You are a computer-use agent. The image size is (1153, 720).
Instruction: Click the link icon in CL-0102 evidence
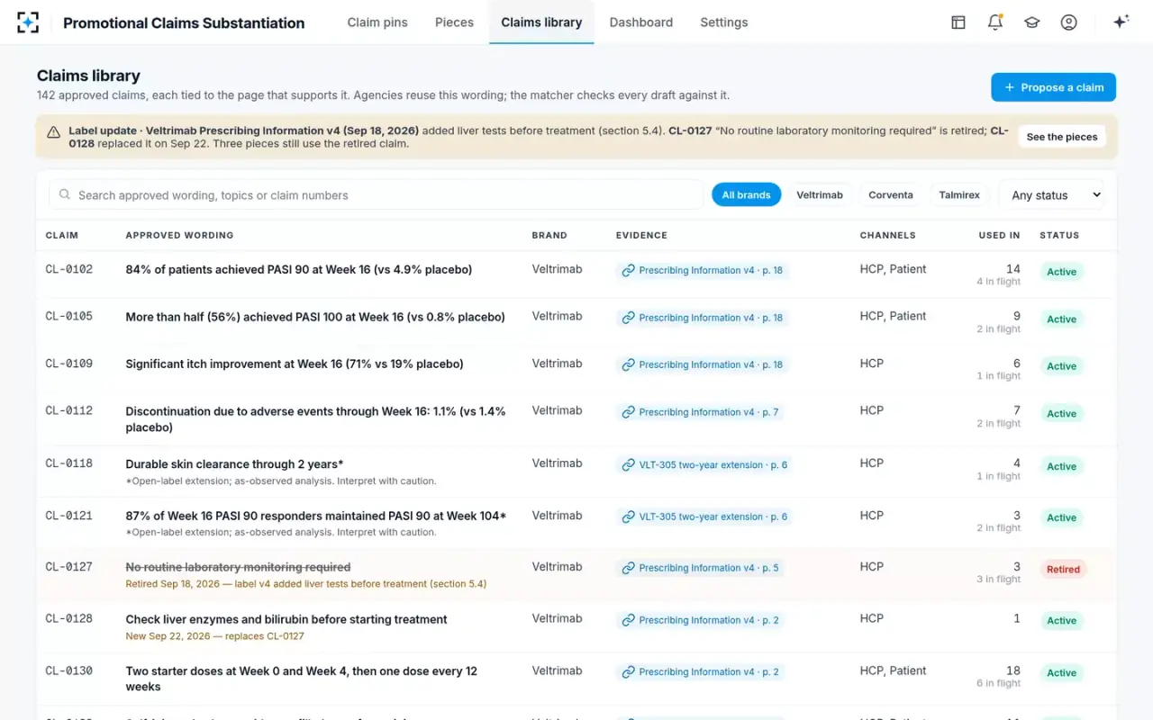[x=629, y=271]
